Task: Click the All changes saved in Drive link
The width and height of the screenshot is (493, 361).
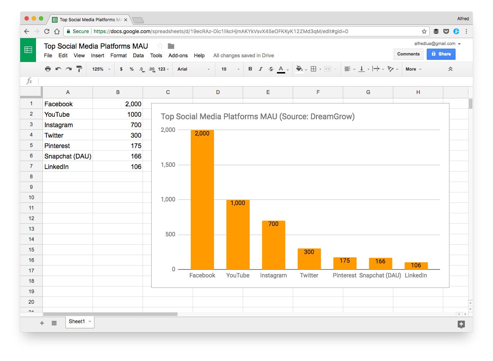Action: 243,55
